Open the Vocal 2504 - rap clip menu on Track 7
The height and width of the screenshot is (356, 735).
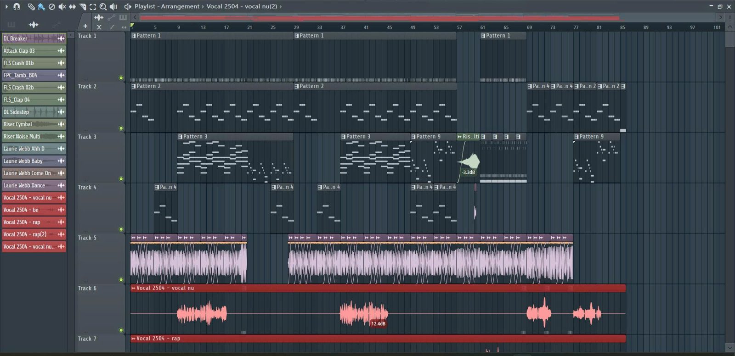(134, 339)
